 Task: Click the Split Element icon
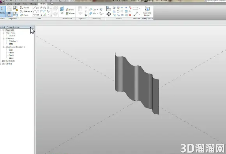(122, 8)
